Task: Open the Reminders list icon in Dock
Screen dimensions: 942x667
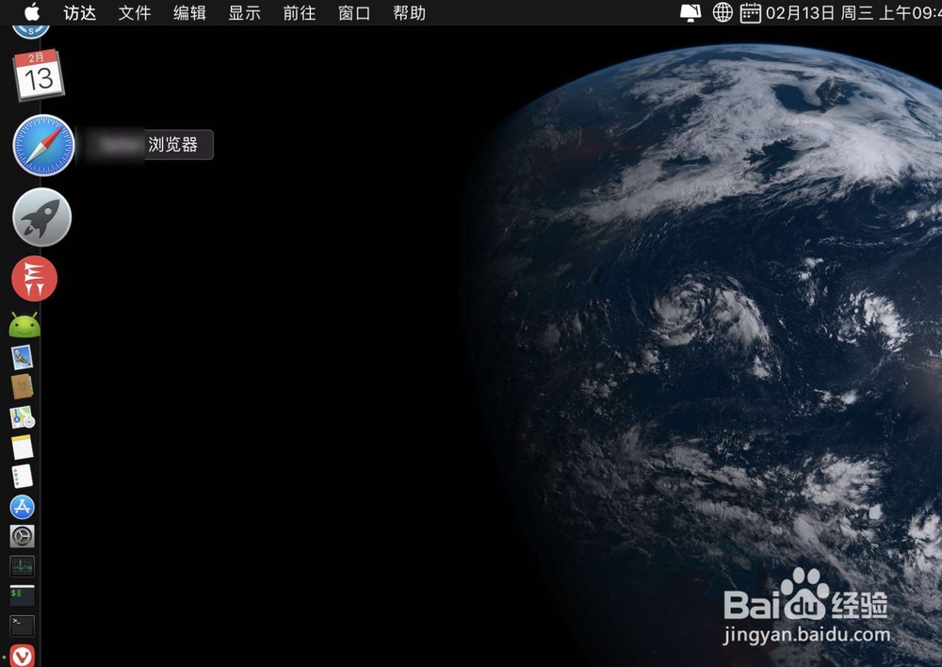Action: click(x=23, y=477)
